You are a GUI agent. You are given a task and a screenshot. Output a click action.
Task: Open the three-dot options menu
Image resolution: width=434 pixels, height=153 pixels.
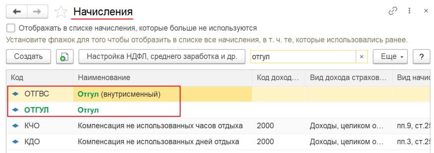point(409,11)
